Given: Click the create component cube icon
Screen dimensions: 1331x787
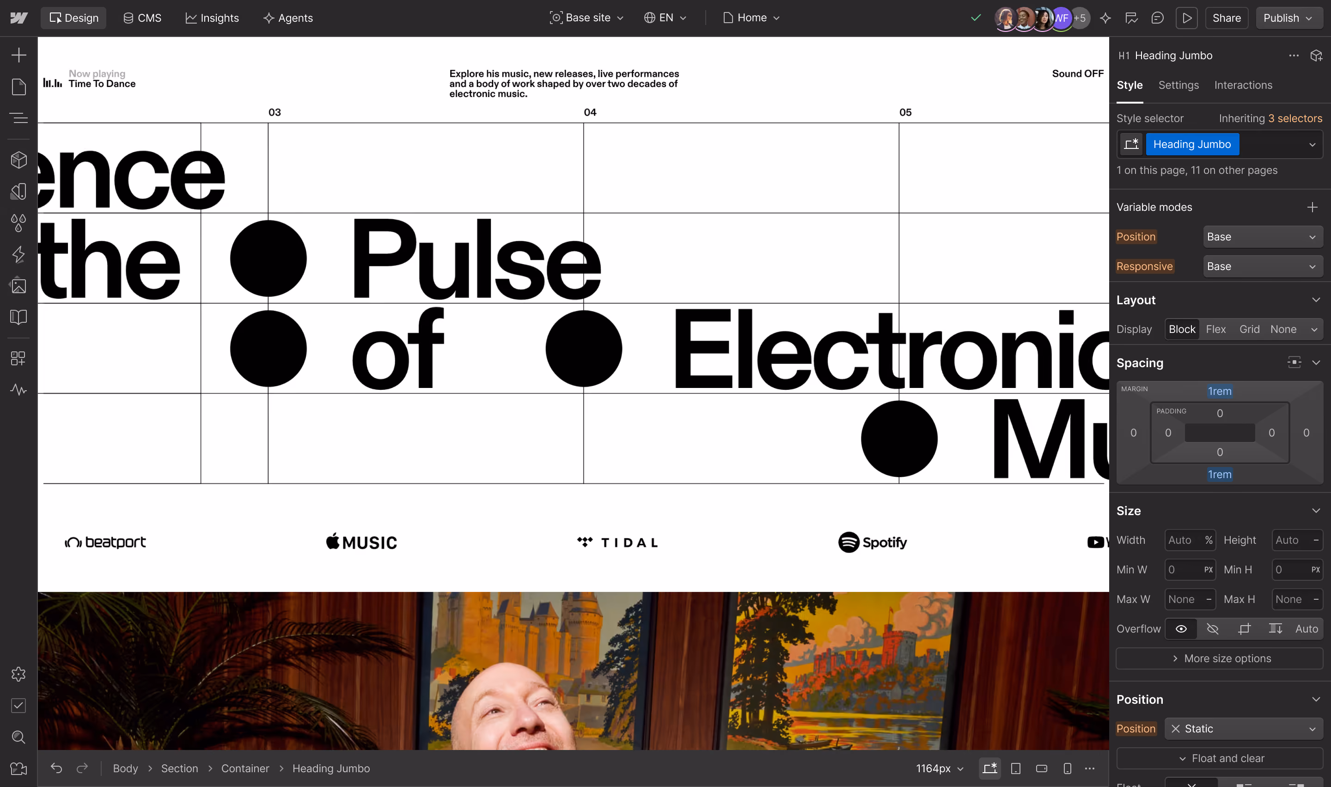Looking at the screenshot, I should point(1316,55).
